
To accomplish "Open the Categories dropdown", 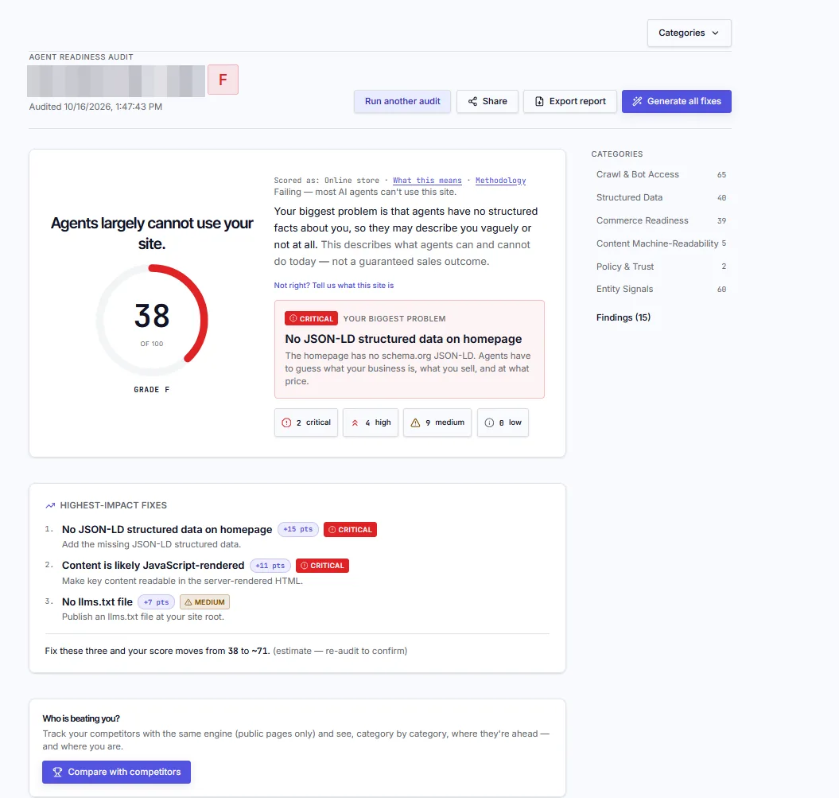I will [x=689, y=33].
